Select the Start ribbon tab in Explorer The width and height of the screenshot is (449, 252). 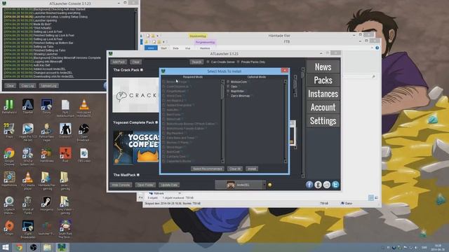(163, 48)
